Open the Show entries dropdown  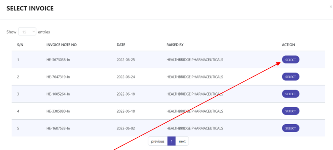tap(27, 32)
